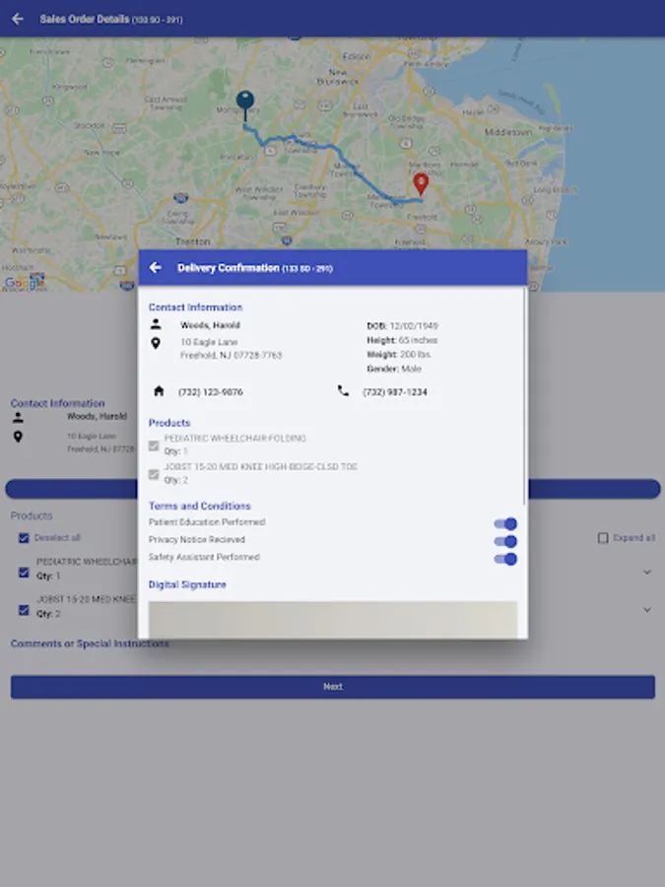Check PEDIATRIC WHEELCHAIR FOLDING box in dialog

[x=154, y=445]
